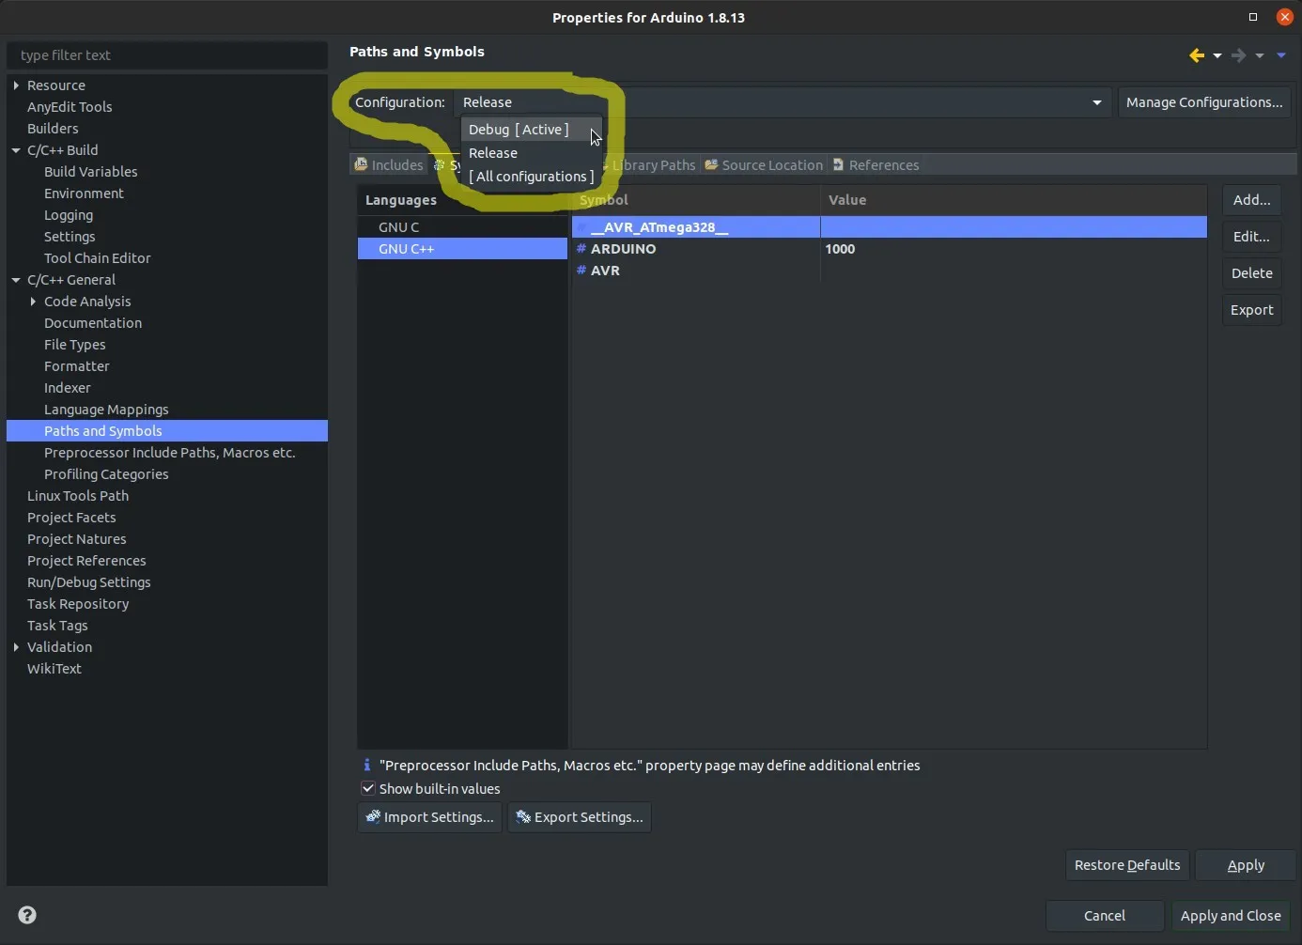Open Tool Chain Editor in the tree
This screenshot has width=1302, height=945.
pos(97,258)
